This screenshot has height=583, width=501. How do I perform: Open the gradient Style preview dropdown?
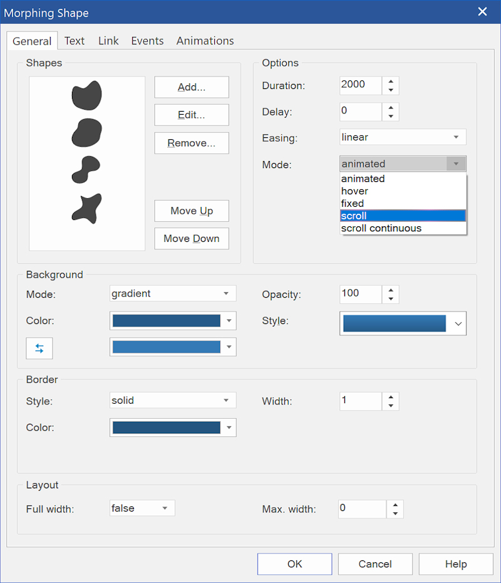point(403,323)
